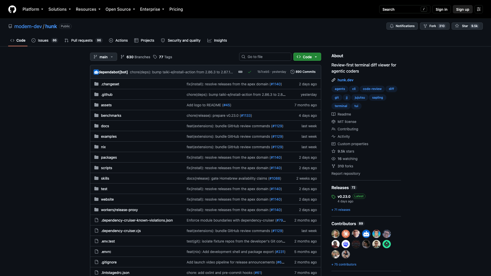Switch to the Issues tab
This screenshot has height=276, width=491.
45,40
